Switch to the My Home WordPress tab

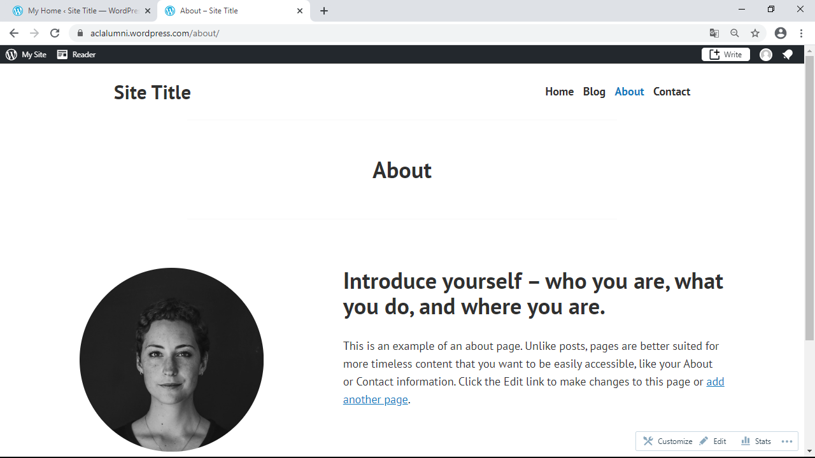click(80, 11)
